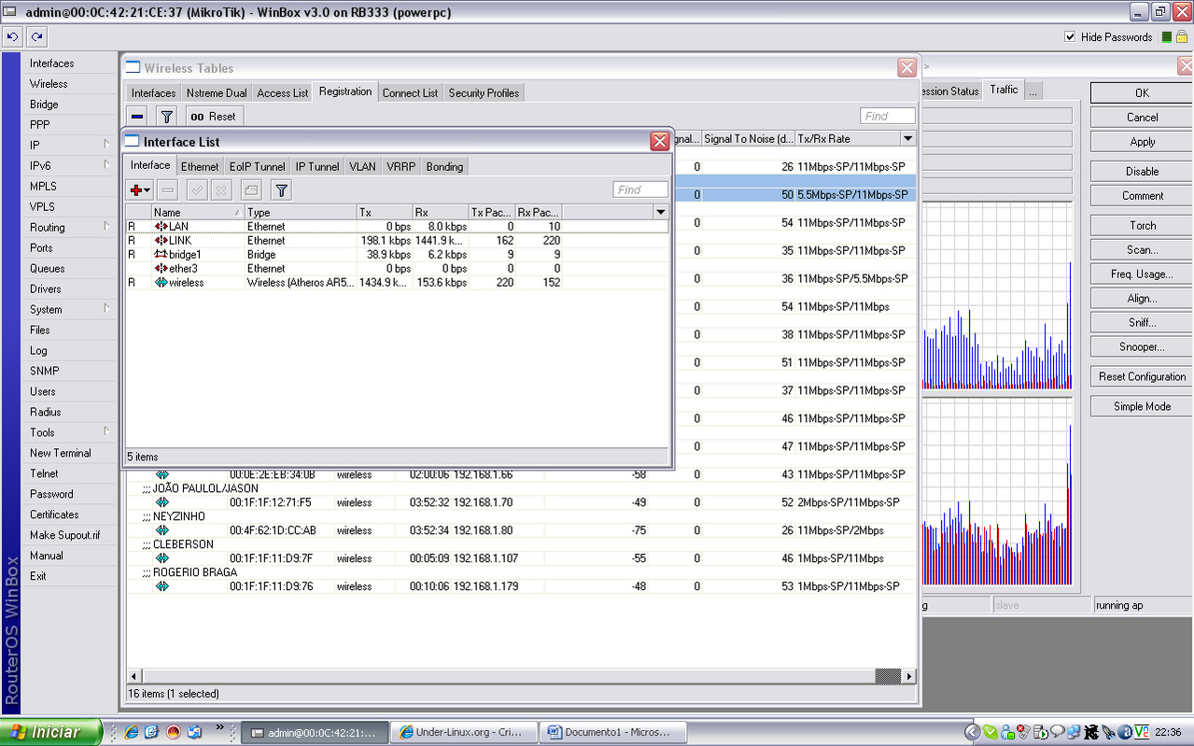Click the Redo arrow in the top toolbar
This screenshot has width=1194, height=746.
36,37
